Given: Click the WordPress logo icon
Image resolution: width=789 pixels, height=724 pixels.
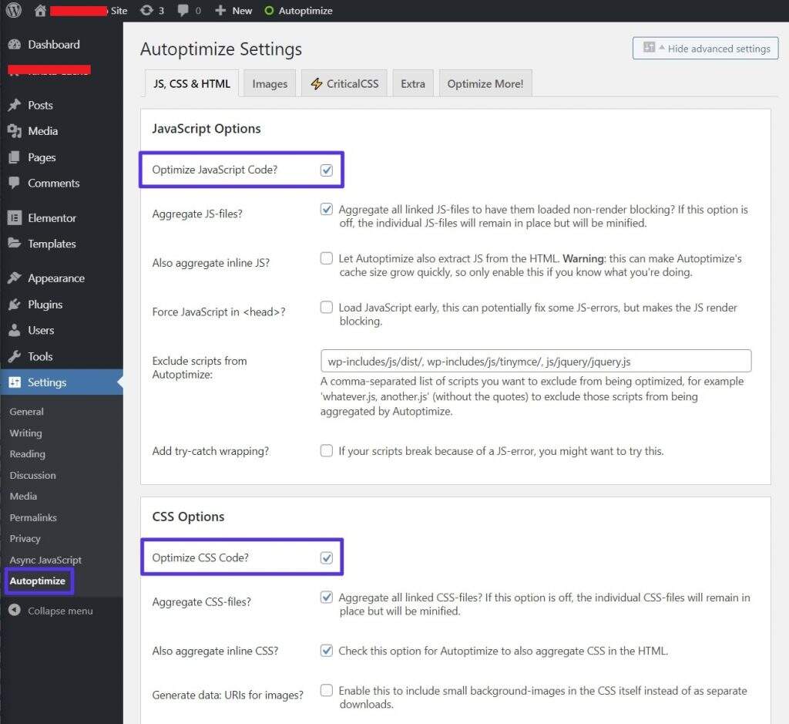Looking at the screenshot, I should (x=13, y=11).
